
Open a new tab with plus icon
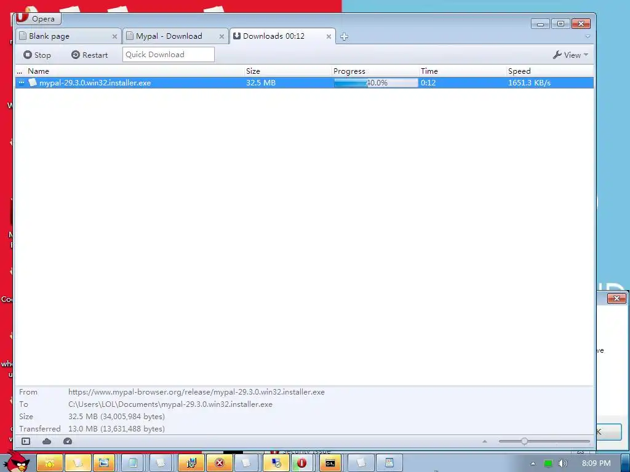344,36
